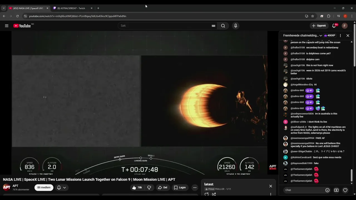Open Super Chat dollar icon in chat
The image size is (356, 200).
tap(336, 190)
